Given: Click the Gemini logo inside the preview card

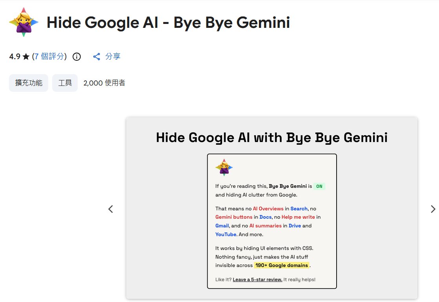Looking at the screenshot, I should (224, 168).
